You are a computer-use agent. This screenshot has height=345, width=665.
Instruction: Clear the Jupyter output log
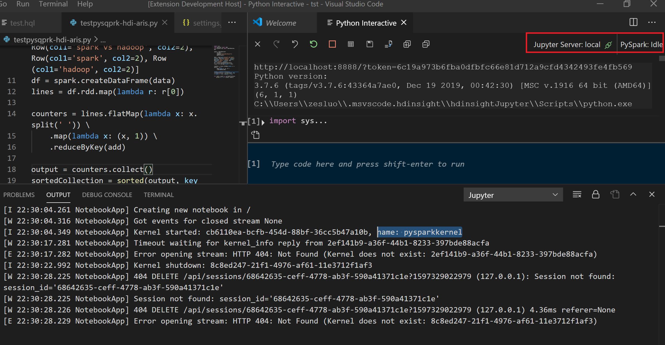[x=577, y=195]
